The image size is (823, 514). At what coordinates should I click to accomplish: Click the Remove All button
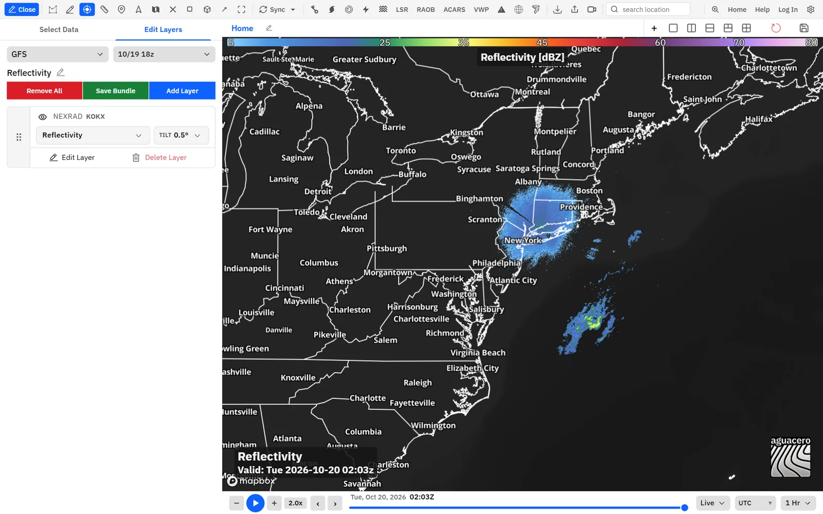point(44,90)
